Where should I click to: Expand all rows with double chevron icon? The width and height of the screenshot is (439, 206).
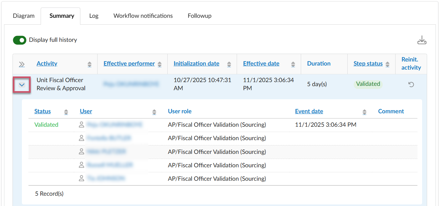click(x=22, y=64)
